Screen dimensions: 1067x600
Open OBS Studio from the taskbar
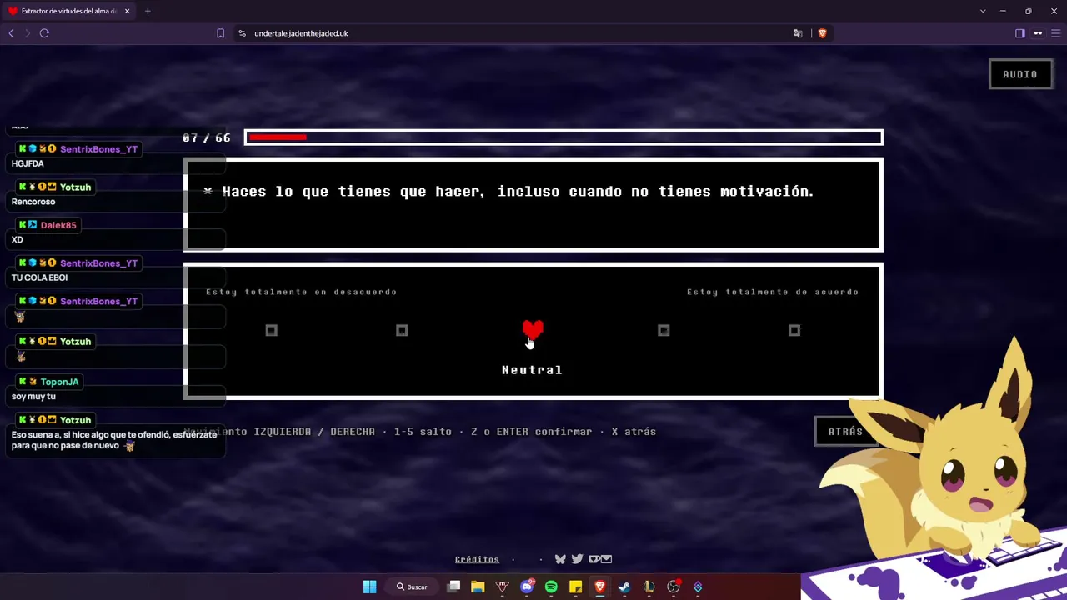point(674,587)
